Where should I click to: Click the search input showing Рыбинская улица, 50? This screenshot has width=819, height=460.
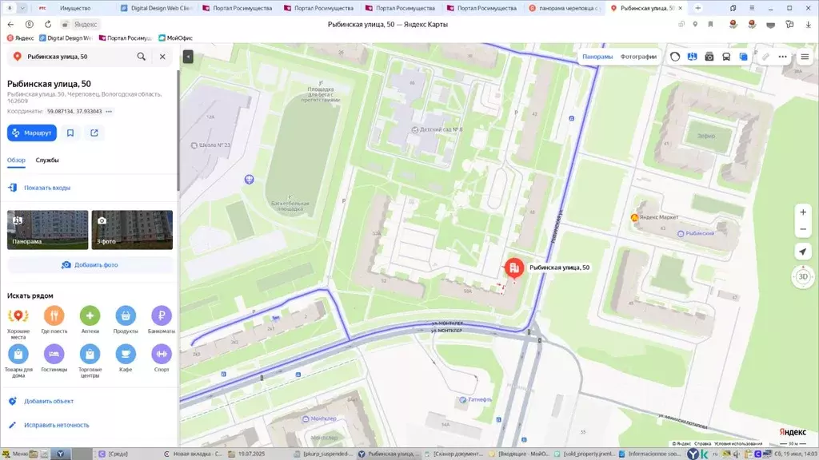point(78,57)
